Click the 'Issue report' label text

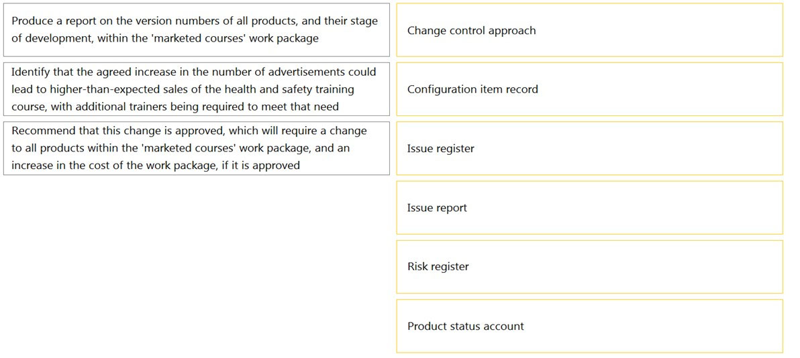click(x=437, y=208)
